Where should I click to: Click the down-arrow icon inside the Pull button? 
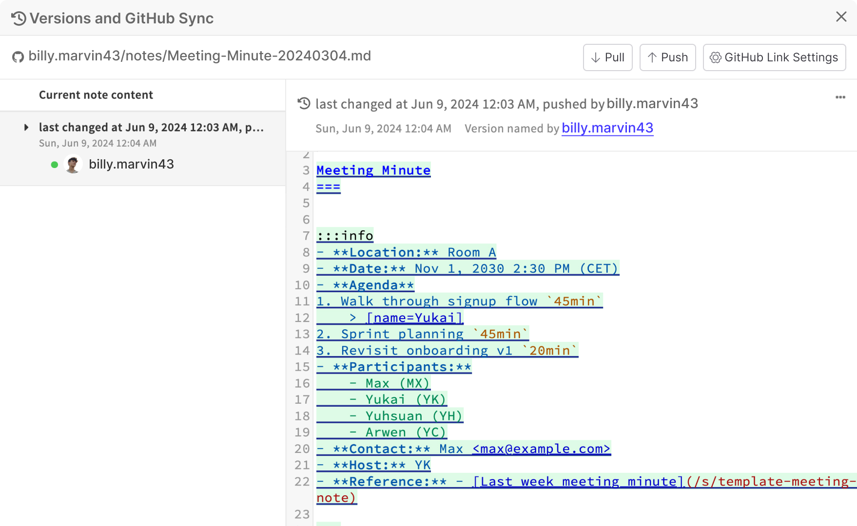pyautogui.click(x=595, y=57)
